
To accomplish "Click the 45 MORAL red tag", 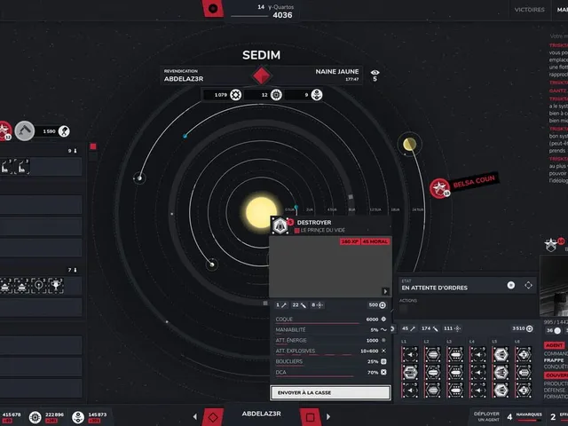I will coord(375,241).
